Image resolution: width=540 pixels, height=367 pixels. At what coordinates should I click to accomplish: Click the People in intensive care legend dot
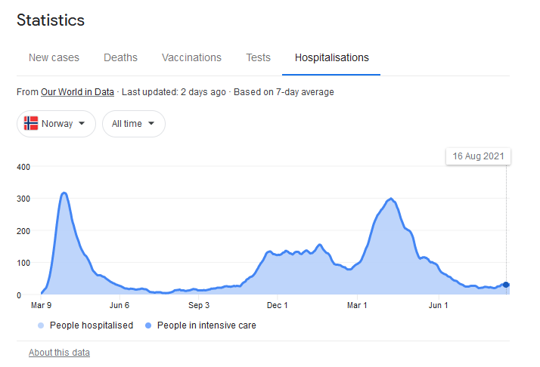tap(148, 325)
